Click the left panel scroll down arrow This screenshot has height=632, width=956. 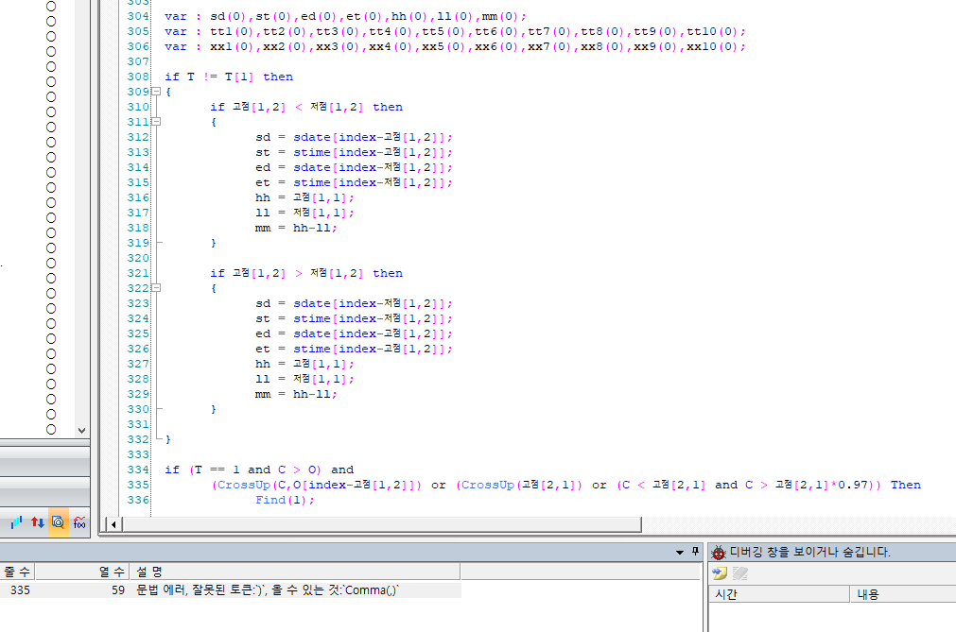[x=81, y=429]
